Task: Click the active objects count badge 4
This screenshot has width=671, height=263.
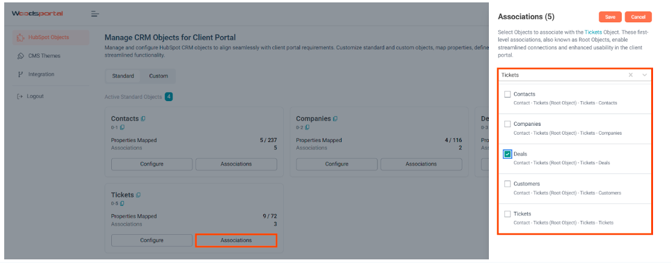Action: (168, 97)
